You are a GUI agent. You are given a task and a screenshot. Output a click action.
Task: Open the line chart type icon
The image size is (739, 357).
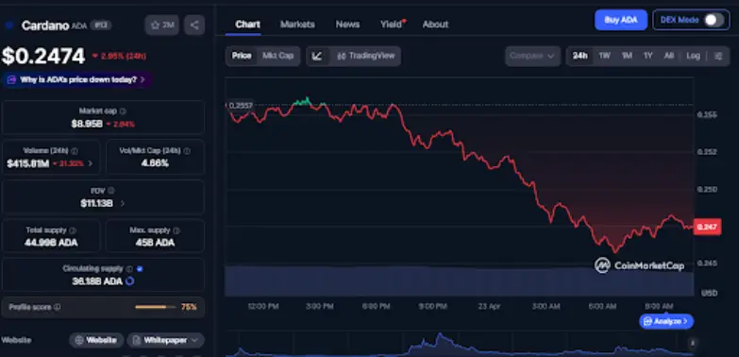point(317,56)
